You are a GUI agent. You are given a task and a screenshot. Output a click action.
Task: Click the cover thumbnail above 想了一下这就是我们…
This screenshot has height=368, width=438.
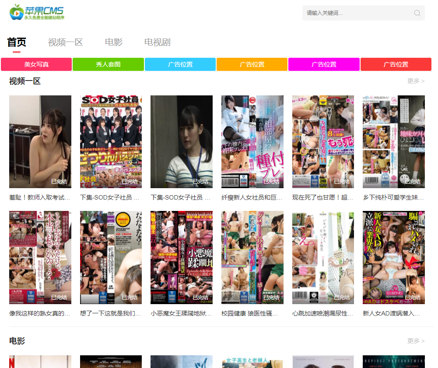point(111,257)
